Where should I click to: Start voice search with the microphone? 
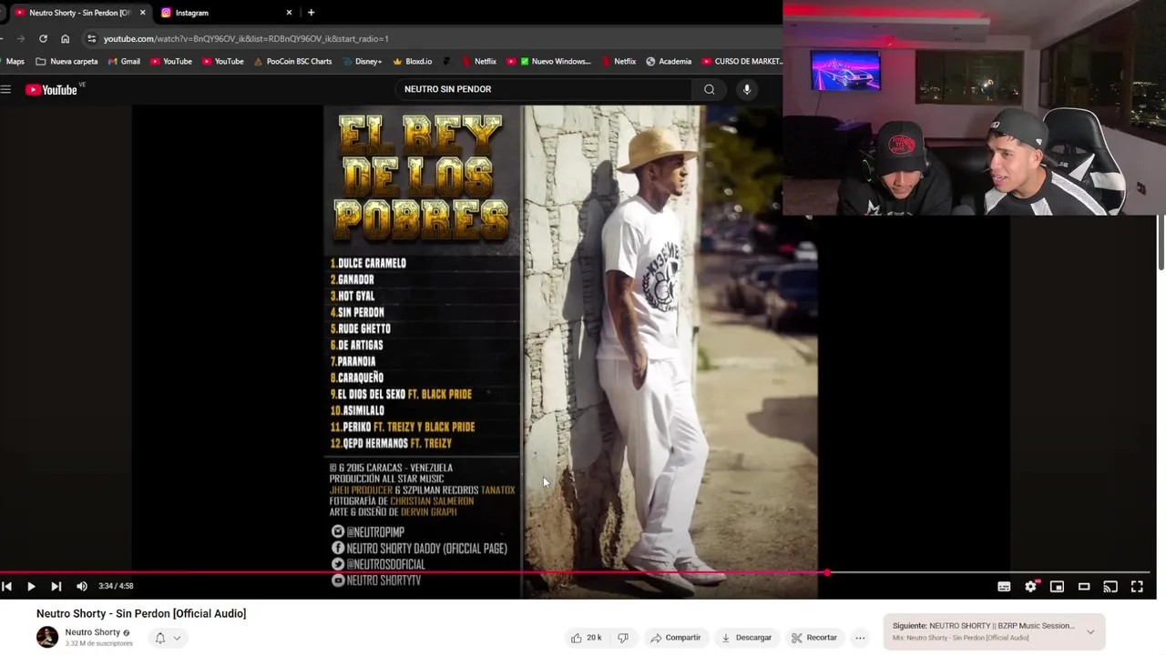[x=747, y=89]
